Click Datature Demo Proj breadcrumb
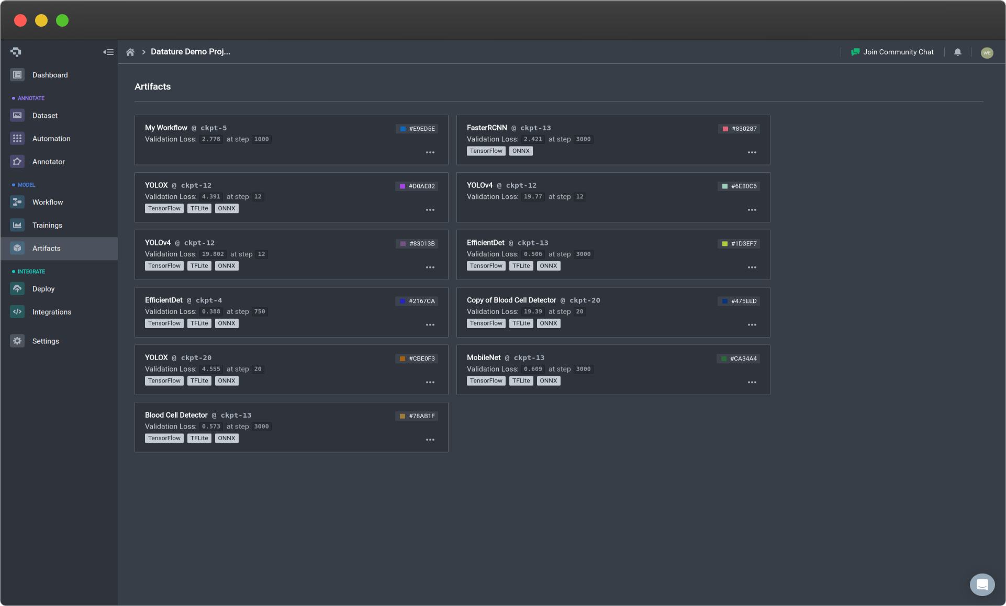This screenshot has height=606, width=1006. point(191,52)
